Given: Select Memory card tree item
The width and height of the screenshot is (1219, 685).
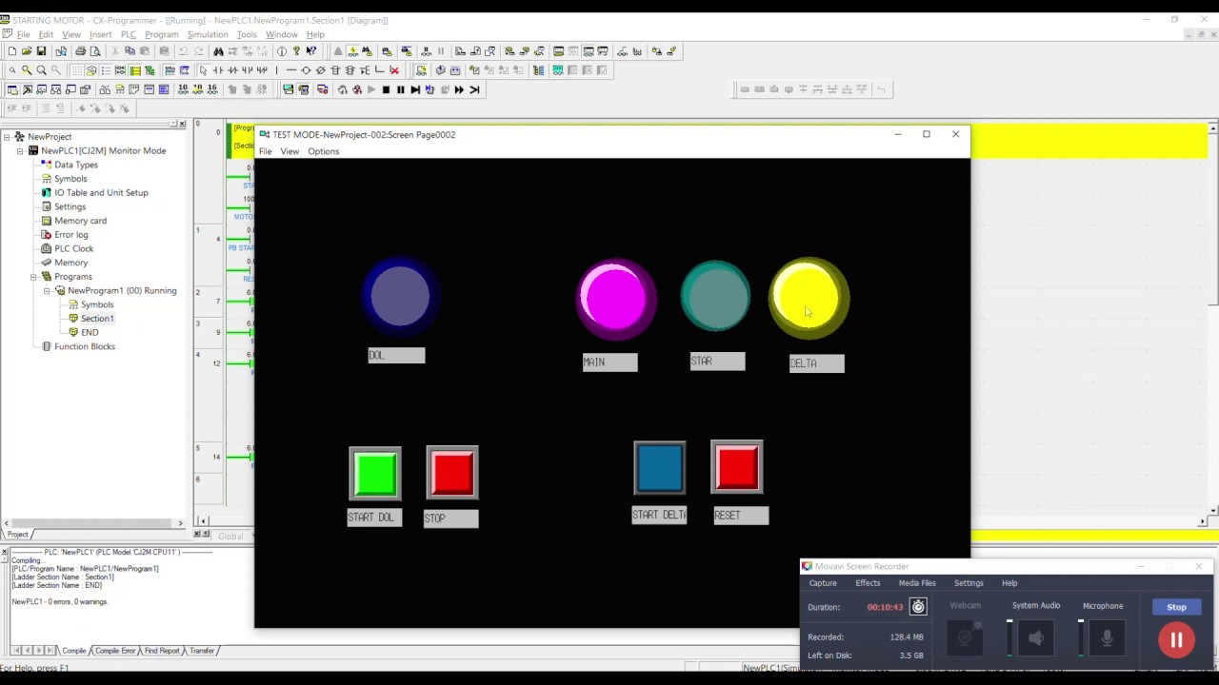Looking at the screenshot, I should pos(80,221).
